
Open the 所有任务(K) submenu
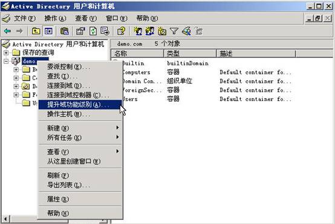click(80, 138)
